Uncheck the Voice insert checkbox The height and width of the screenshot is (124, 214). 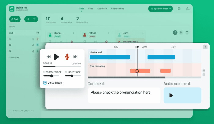coord(45,83)
